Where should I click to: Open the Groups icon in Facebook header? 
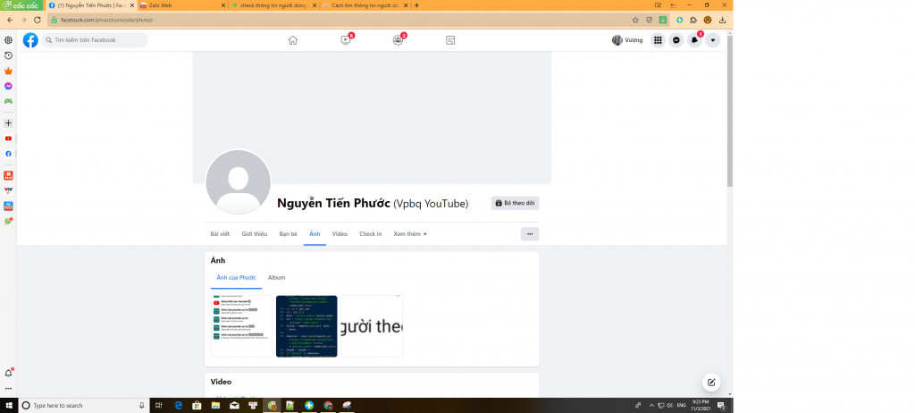click(x=398, y=40)
